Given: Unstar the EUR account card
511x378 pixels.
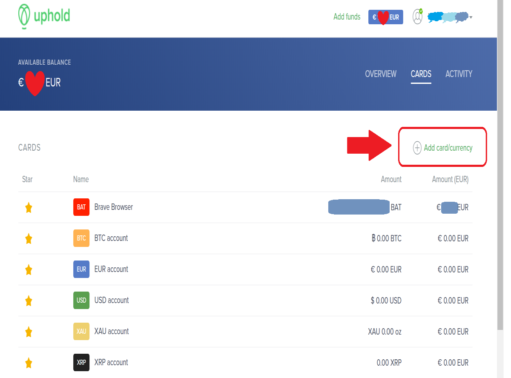Looking at the screenshot, I should (x=29, y=270).
